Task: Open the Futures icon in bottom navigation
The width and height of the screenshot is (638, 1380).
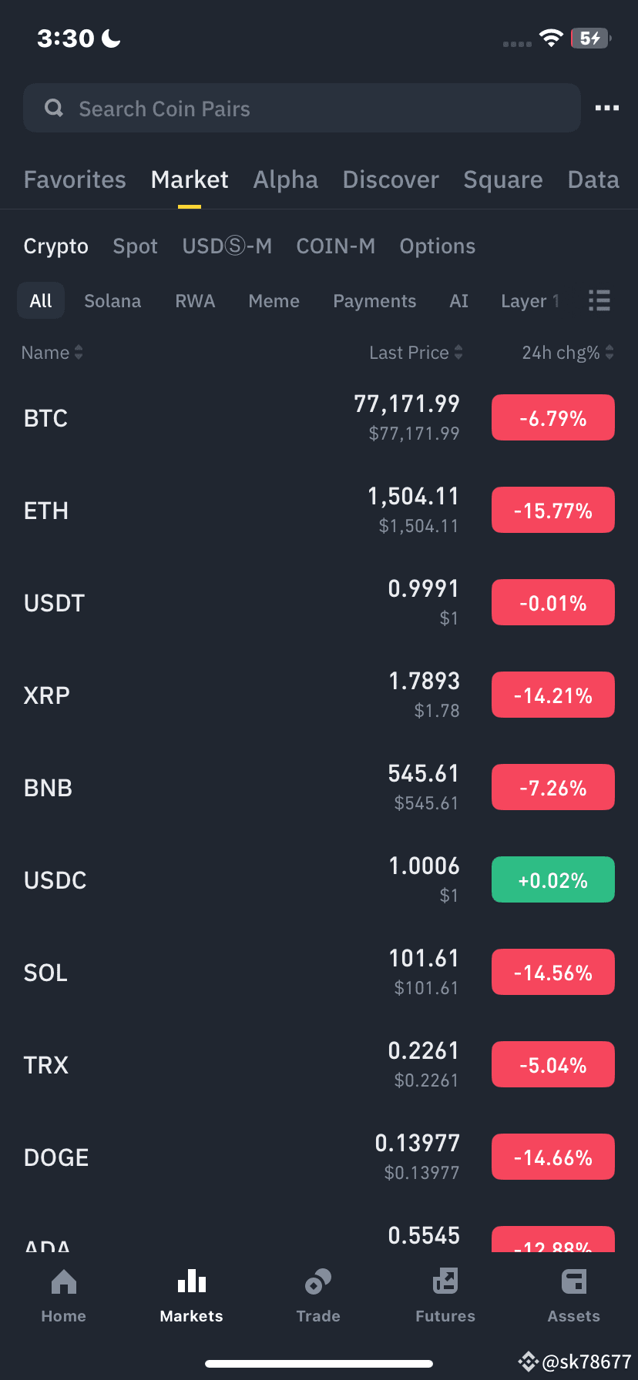Action: coord(445,1282)
